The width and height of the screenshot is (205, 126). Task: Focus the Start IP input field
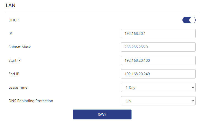[158, 60]
